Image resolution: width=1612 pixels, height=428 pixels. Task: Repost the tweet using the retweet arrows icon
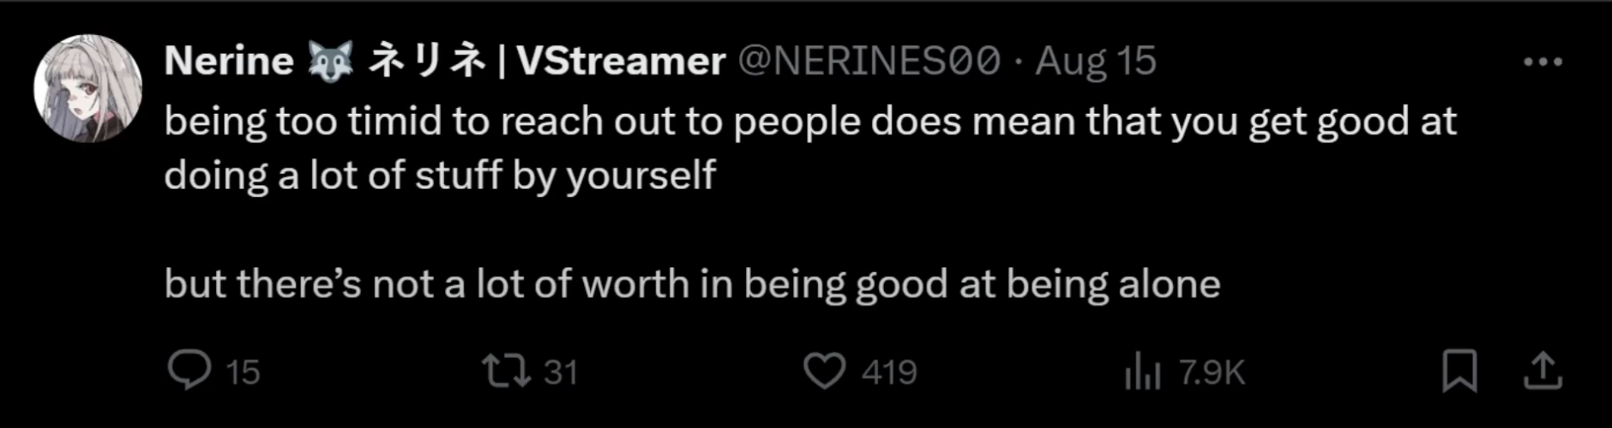tap(506, 372)
